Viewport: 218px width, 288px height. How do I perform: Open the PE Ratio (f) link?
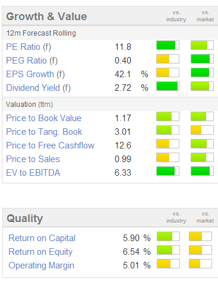(x=29, y=47)
